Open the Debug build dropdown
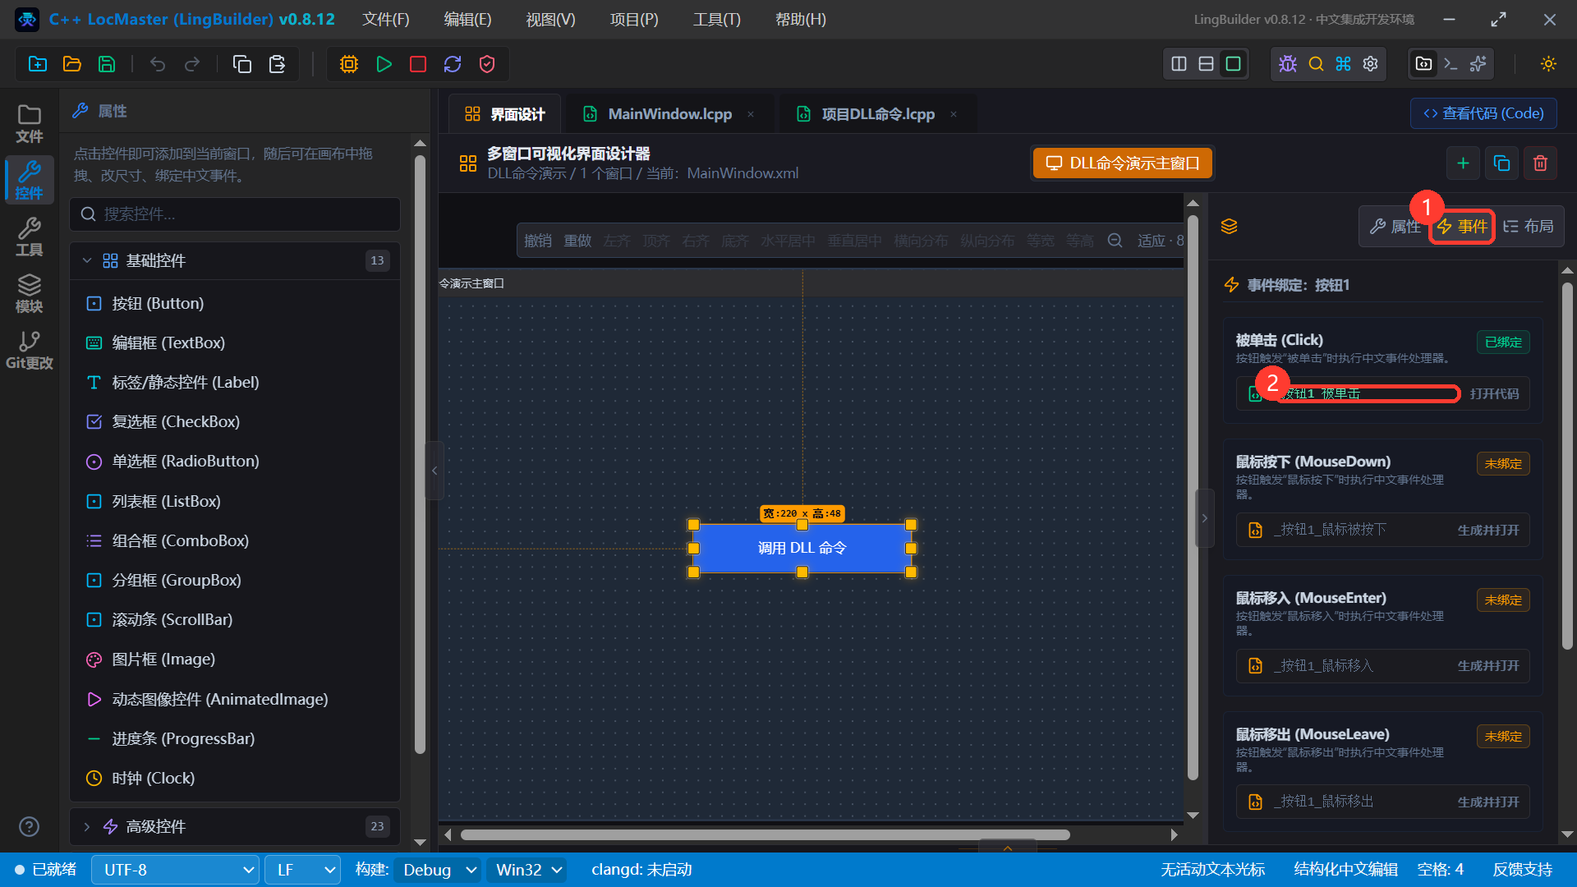The width and height of the screenshot is (1577, 887). [438, 870]
